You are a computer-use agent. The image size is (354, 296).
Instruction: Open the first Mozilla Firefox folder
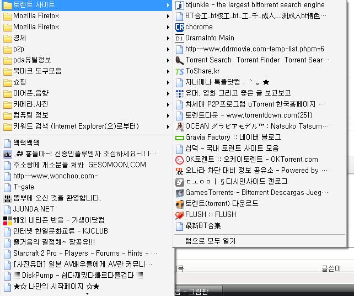point(87,16)
